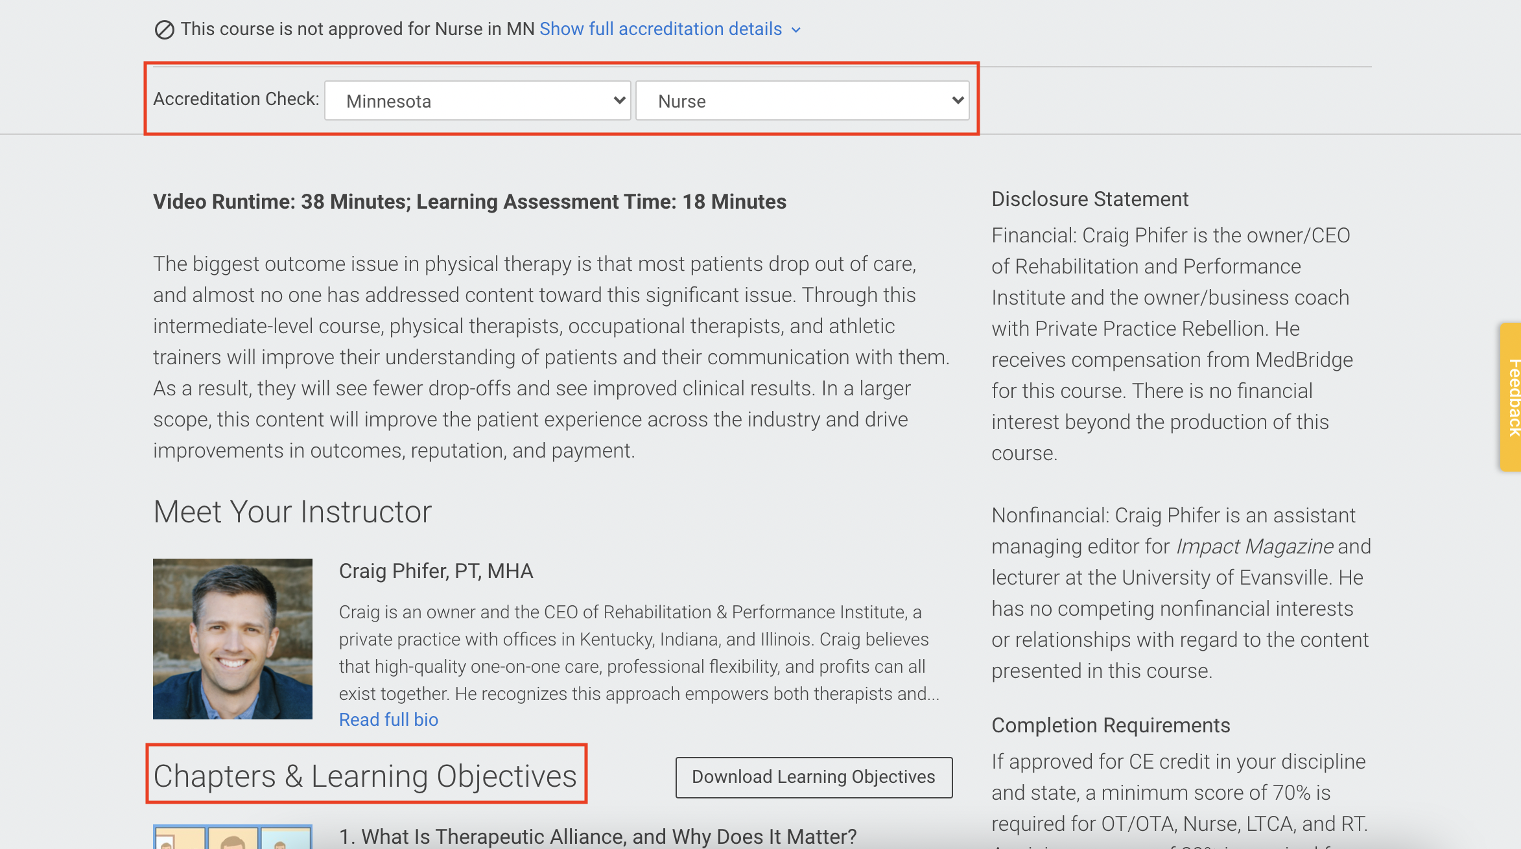Click Download Learning Objectives button
Viewport: 1521px width, 849px height.
click(814, 777)
